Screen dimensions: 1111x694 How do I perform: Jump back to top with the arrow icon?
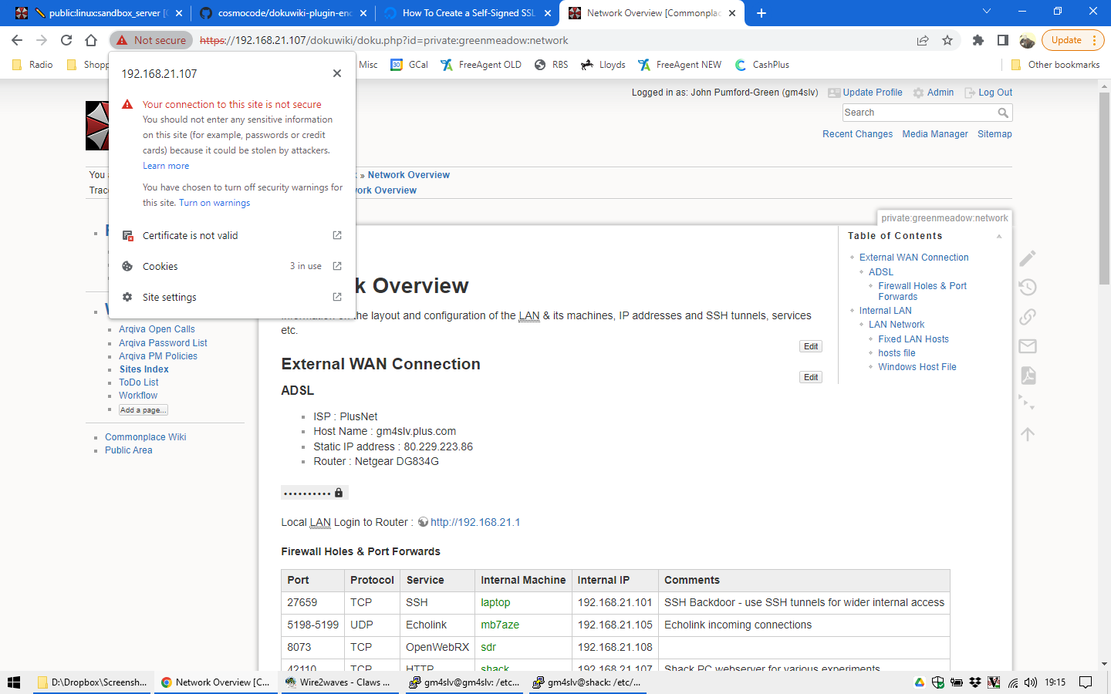pyautogui.click(x=1027, y=434)
